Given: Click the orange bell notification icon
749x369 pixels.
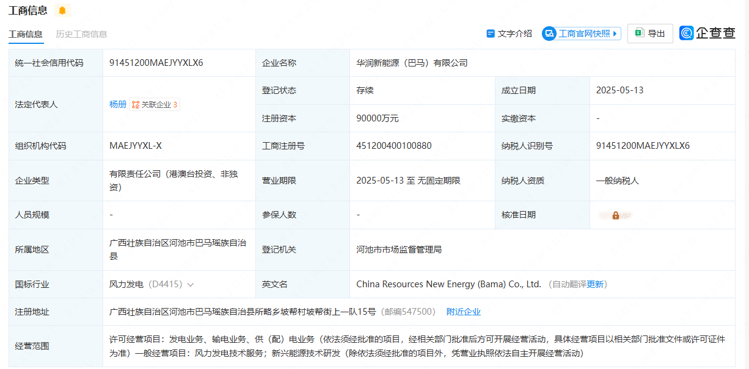Looking at the screenshot, I should (62, 10).
